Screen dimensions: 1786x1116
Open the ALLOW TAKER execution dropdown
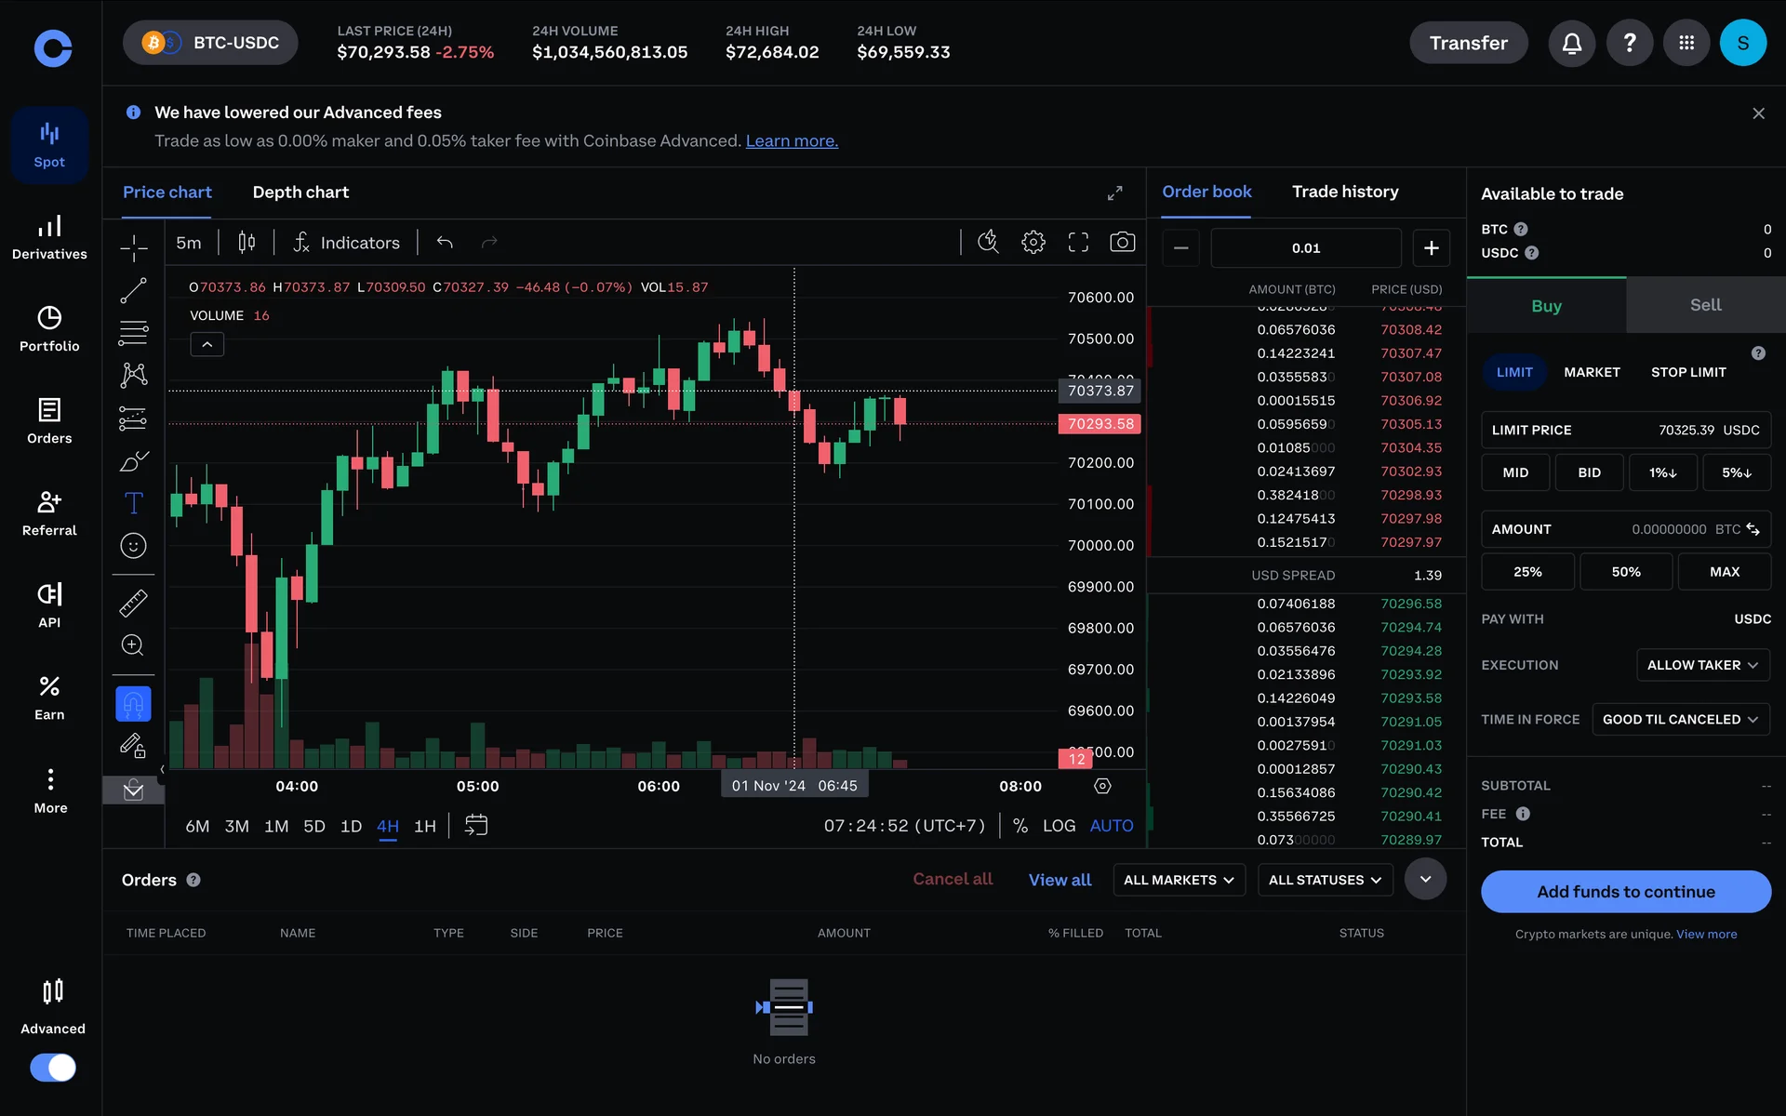tap(1701, 665)
